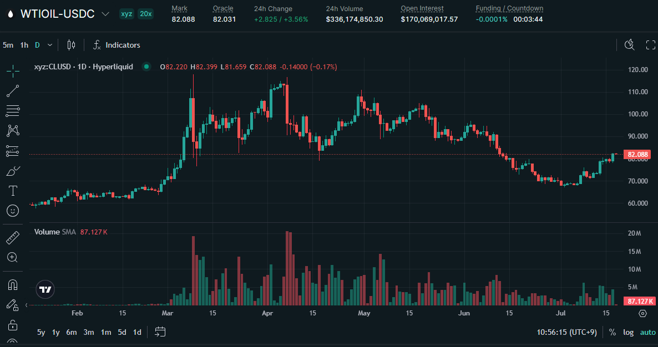The image size is (658, 347).
Task: Click 24h volume value $336,174,850.30
Action: 355,19
